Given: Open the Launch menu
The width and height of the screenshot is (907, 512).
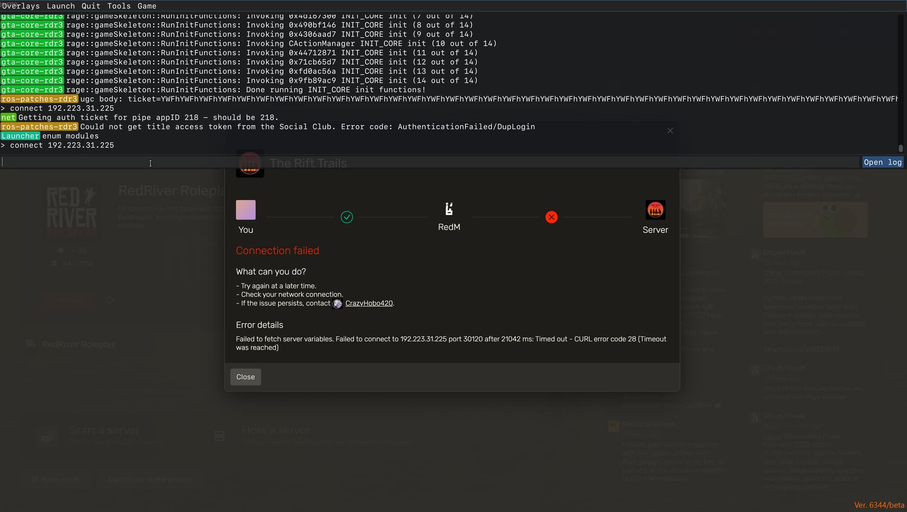Looking at the screenshot, I should pyautogui.click(x=60, y=6).
